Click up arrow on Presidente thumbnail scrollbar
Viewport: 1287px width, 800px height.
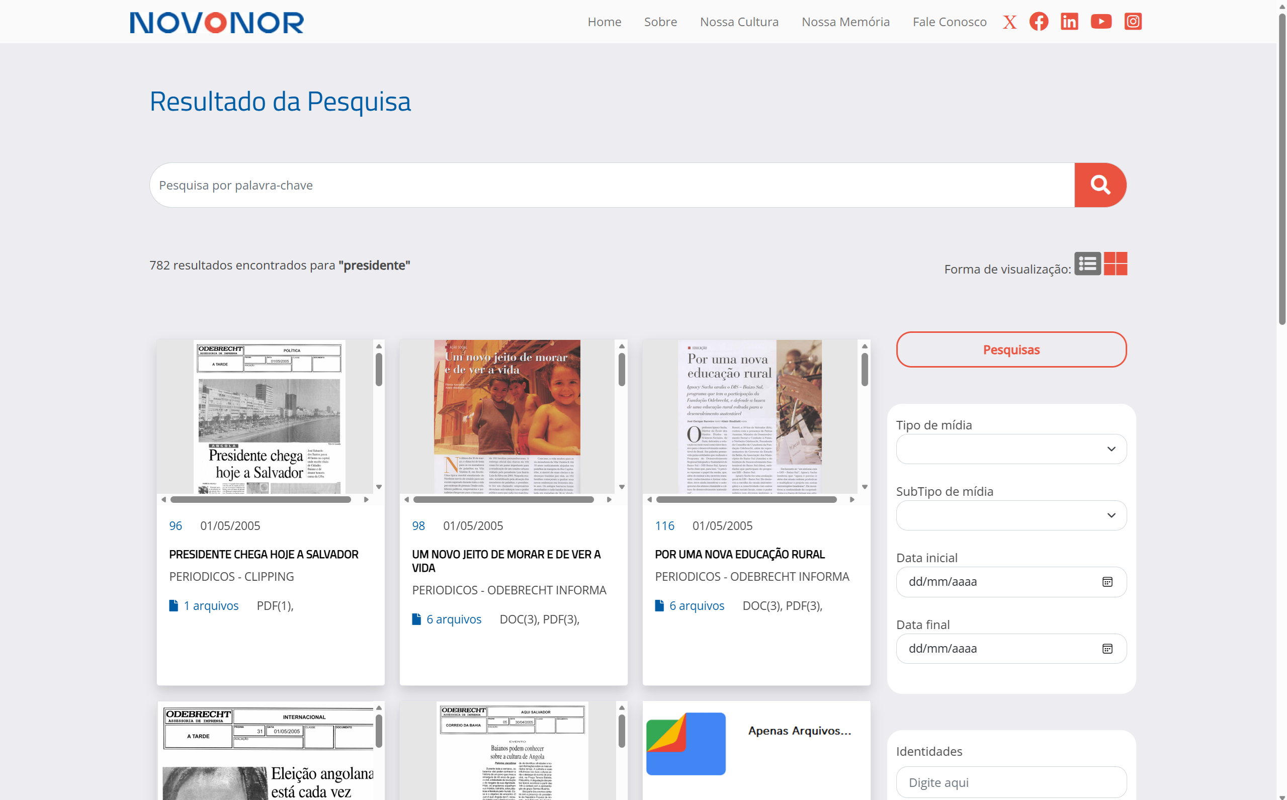point(379,346)
